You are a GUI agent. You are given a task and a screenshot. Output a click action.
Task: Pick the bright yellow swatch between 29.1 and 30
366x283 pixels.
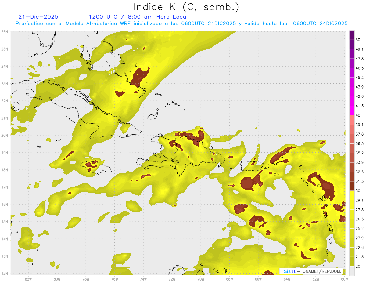352,195
